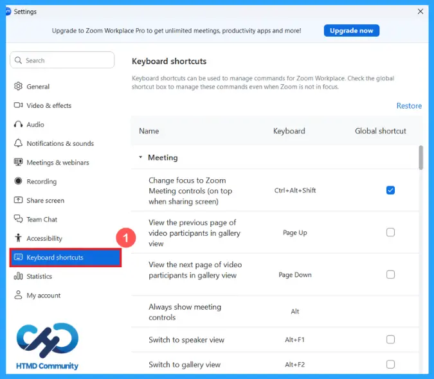Collapse the Meeting shortcuts group
This screenshot has width=434, height=379.
click(140, 157)
